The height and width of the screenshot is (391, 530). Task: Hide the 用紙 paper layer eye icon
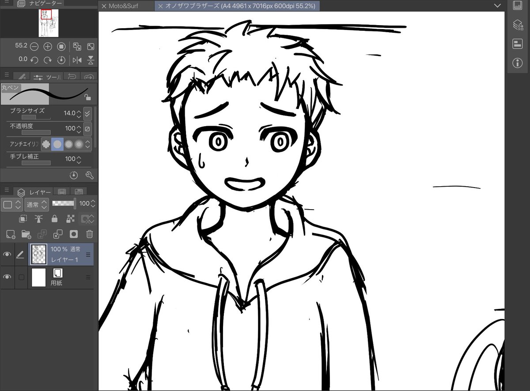[7, 277]
